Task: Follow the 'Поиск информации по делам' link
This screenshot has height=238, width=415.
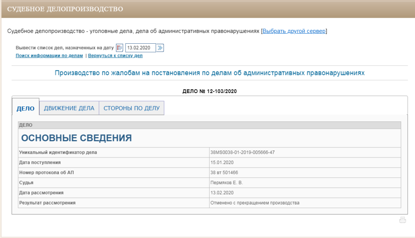Action: [x=49, y=55]
